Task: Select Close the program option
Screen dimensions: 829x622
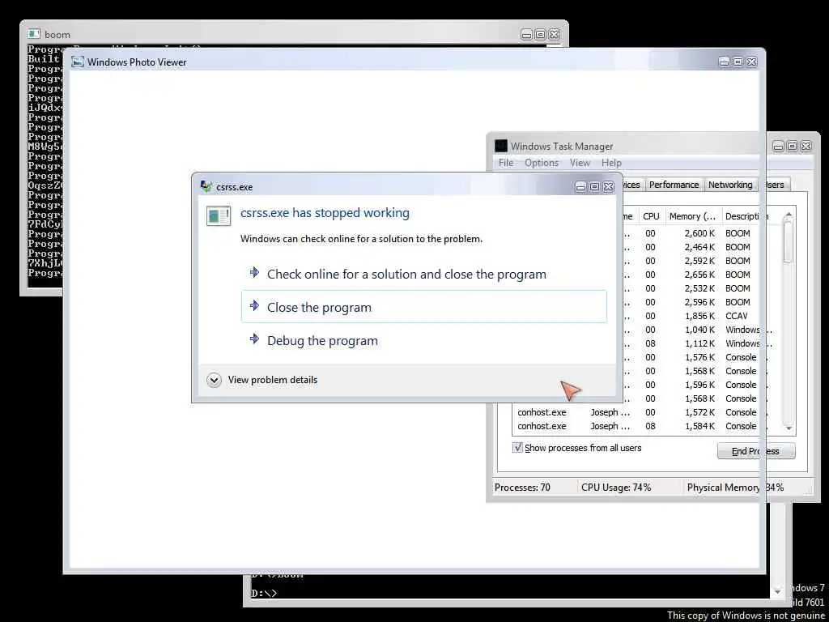Action: (424, 307)
